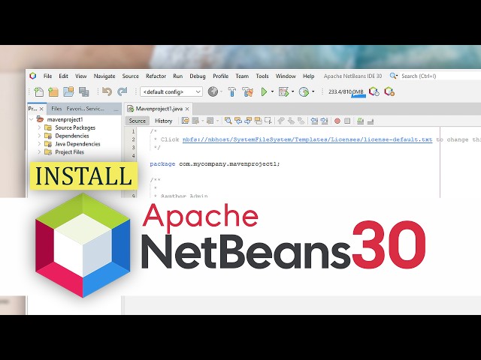Open the Help menu
This screenshot has width=481, height=360.
click(x=309, y=76)
